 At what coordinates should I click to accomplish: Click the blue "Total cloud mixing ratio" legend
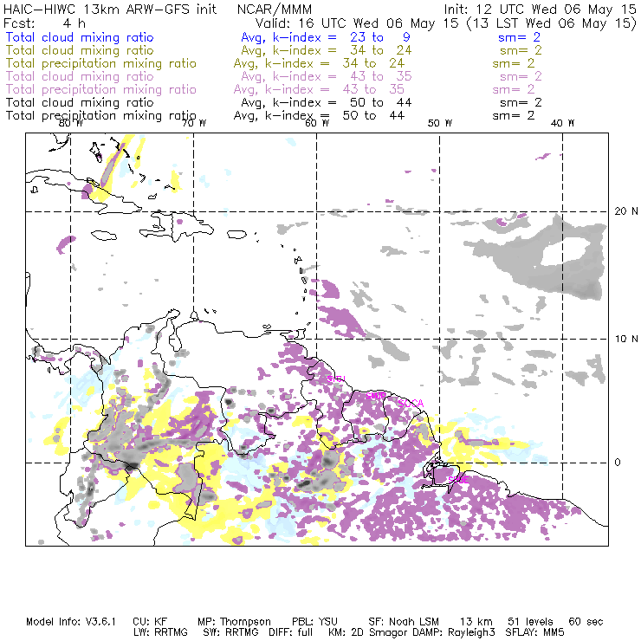[x=80, y=37]
